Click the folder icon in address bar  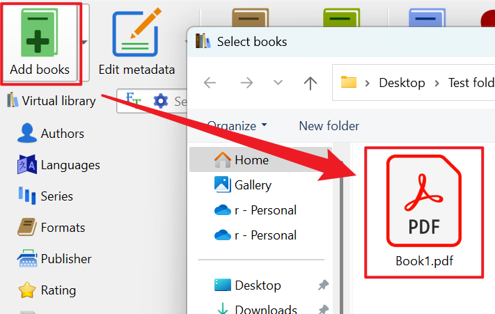tap(349, 82)
